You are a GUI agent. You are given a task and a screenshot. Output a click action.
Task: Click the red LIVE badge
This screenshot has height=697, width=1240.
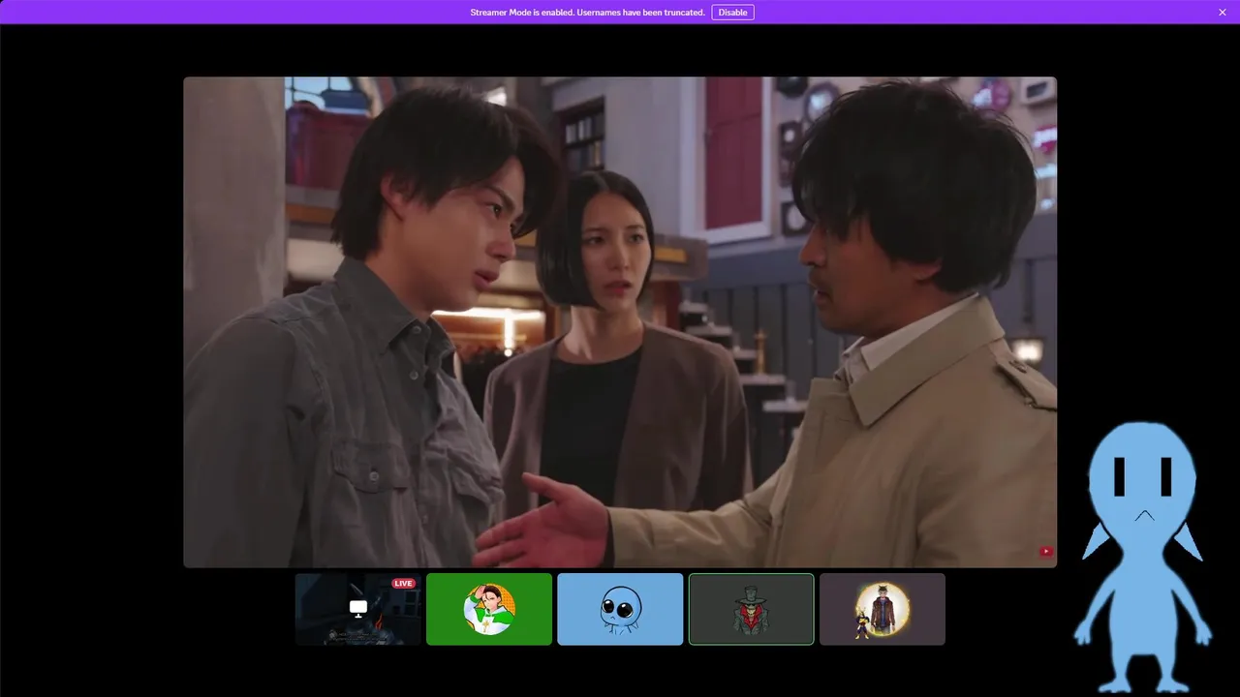[x=403, y=584]
